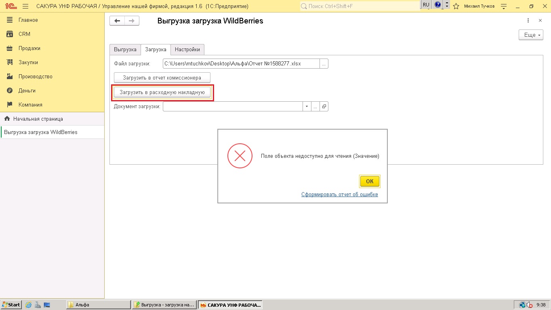Close the WildBerries form tab
This screenshot has width=551, height=310.
coord(540,21)
